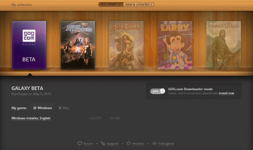Open the forum link
The height and width of the screenshot is (150, 253).
coord(88,144)
